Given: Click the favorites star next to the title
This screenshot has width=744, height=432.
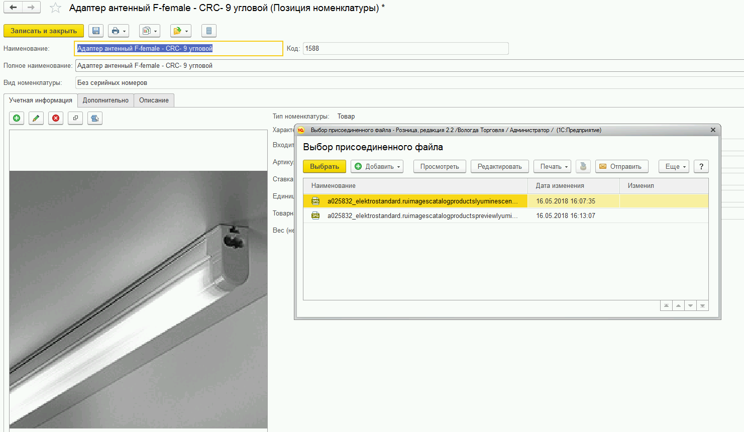Looking at the screenshot, I should click(55, 8).
